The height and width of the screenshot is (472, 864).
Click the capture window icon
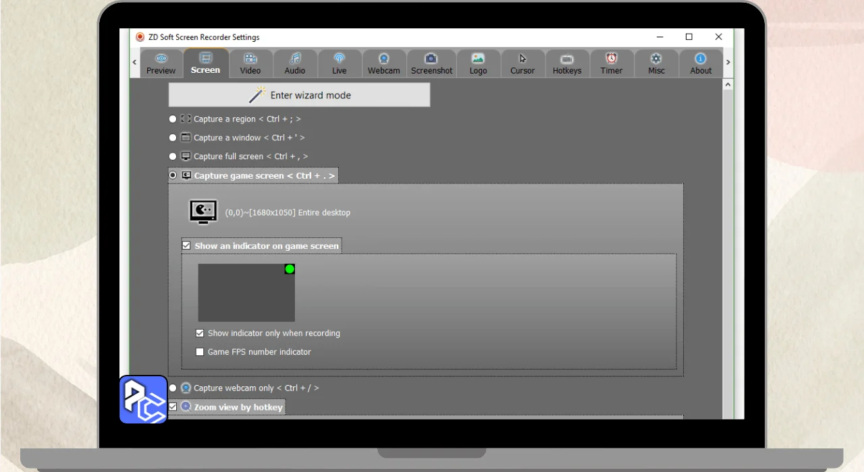pyautogui.click(x=186, y=138)
